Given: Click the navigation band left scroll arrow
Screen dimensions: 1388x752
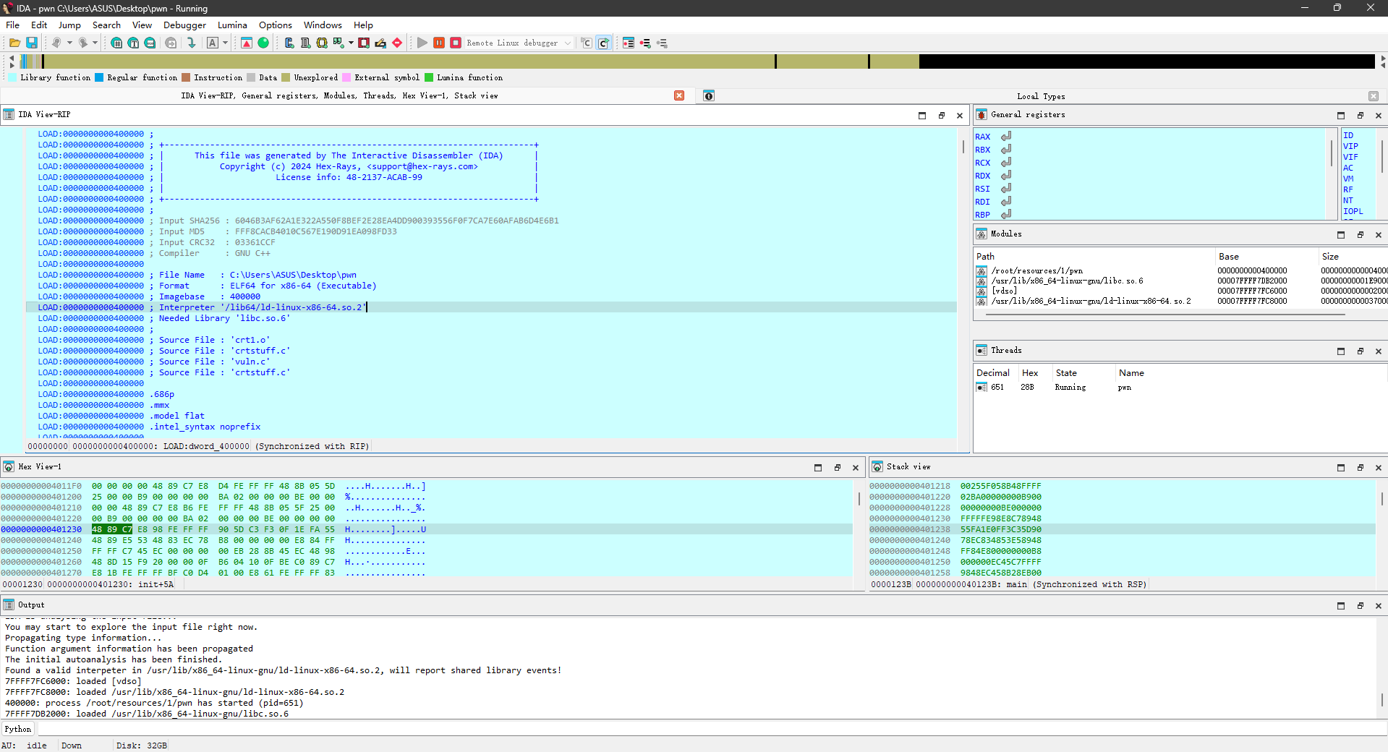Looking at the screenshot, I should coord(12,58).
